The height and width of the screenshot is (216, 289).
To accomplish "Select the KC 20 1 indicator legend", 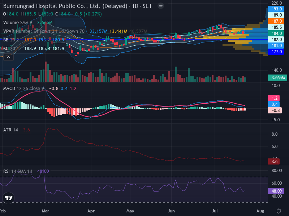I will (11, 49).
